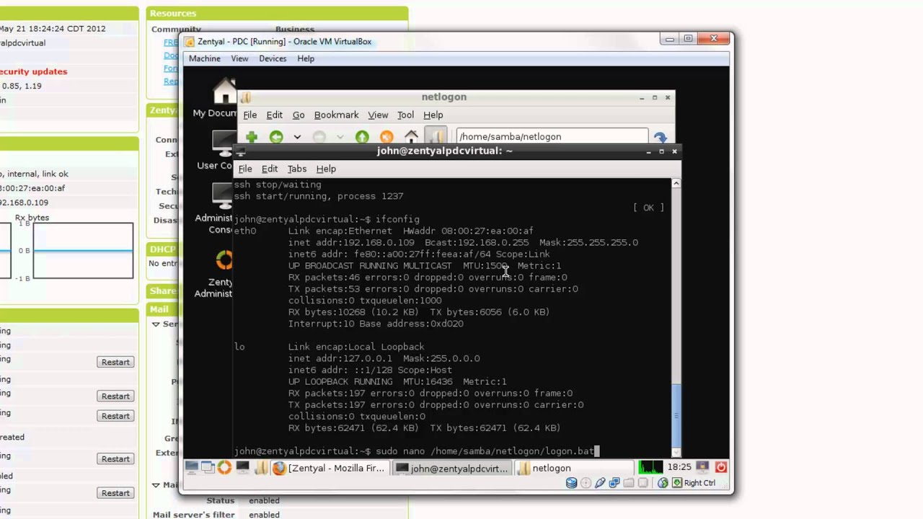Click the green New Tab plus icon in netlogon
923x519 pixels.
tap(252, 136)
